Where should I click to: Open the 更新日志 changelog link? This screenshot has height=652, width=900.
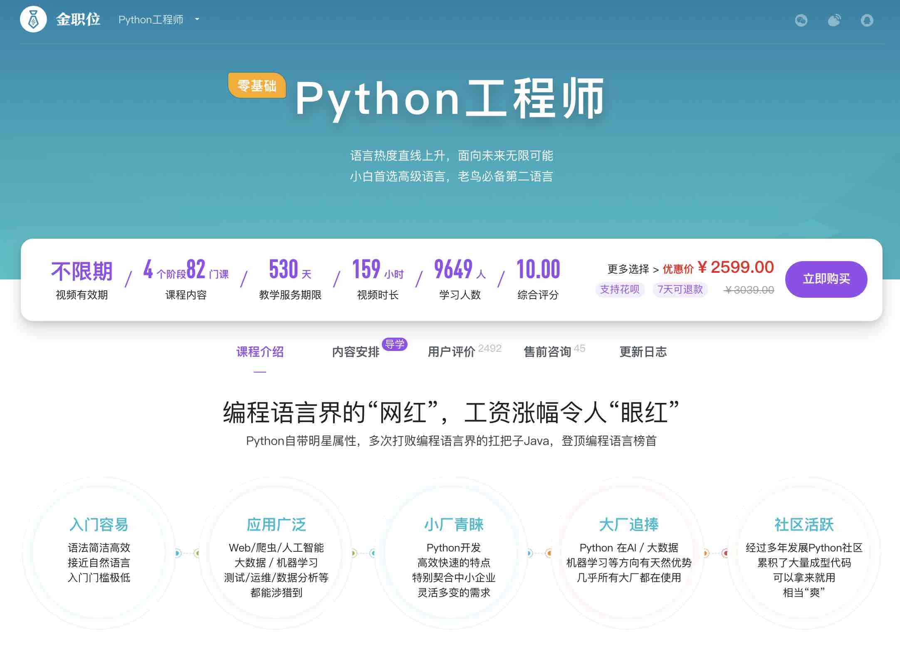click(x=643, y=352)
